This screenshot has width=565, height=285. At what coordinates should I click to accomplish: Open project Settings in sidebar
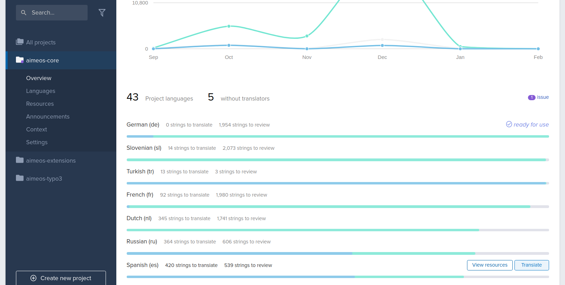tap(37, 142)
